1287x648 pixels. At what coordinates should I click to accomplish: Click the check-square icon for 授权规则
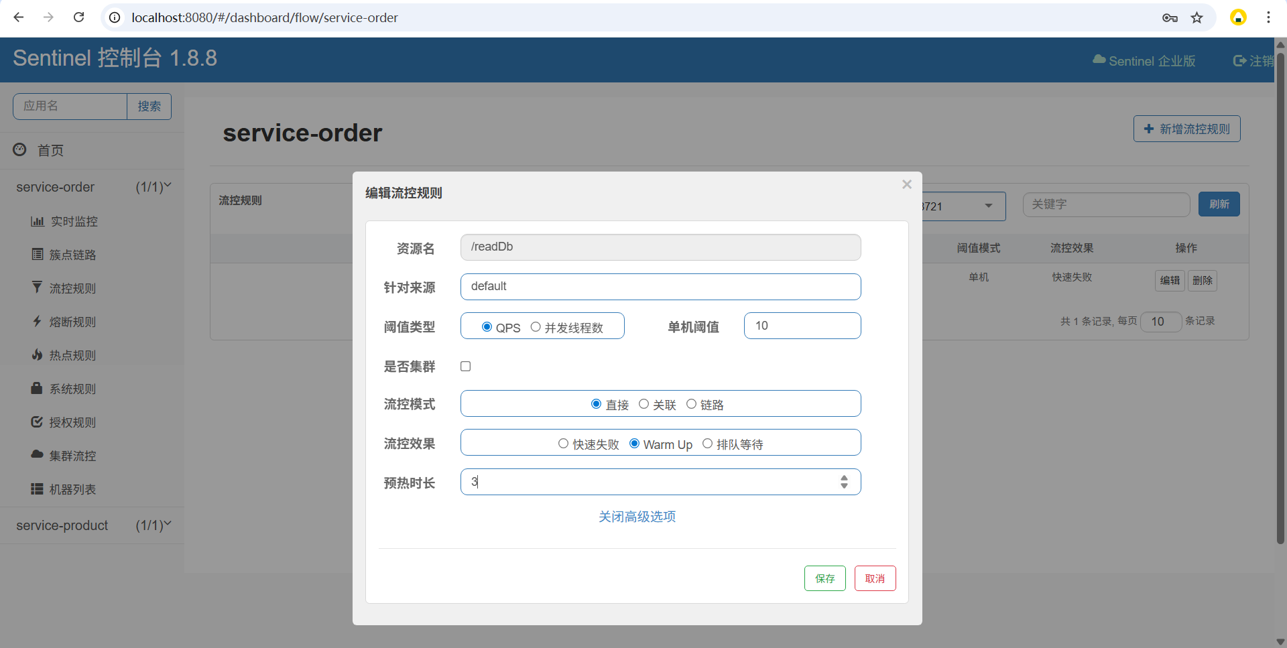point(38,422)
